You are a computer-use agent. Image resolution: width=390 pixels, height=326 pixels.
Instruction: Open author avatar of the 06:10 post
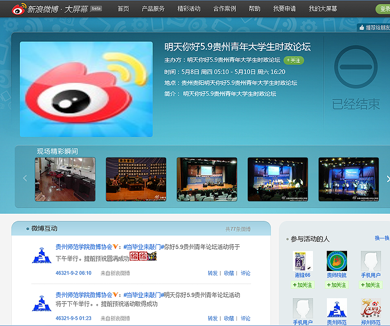tap(42, 255)
